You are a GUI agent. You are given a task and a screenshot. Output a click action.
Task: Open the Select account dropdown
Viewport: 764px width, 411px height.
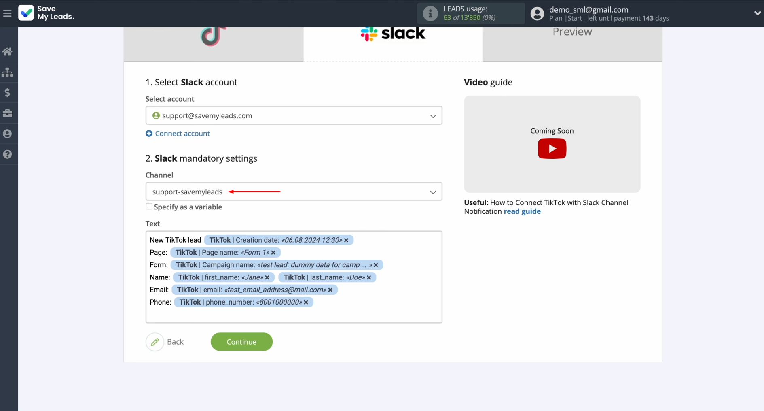[294, 115]
